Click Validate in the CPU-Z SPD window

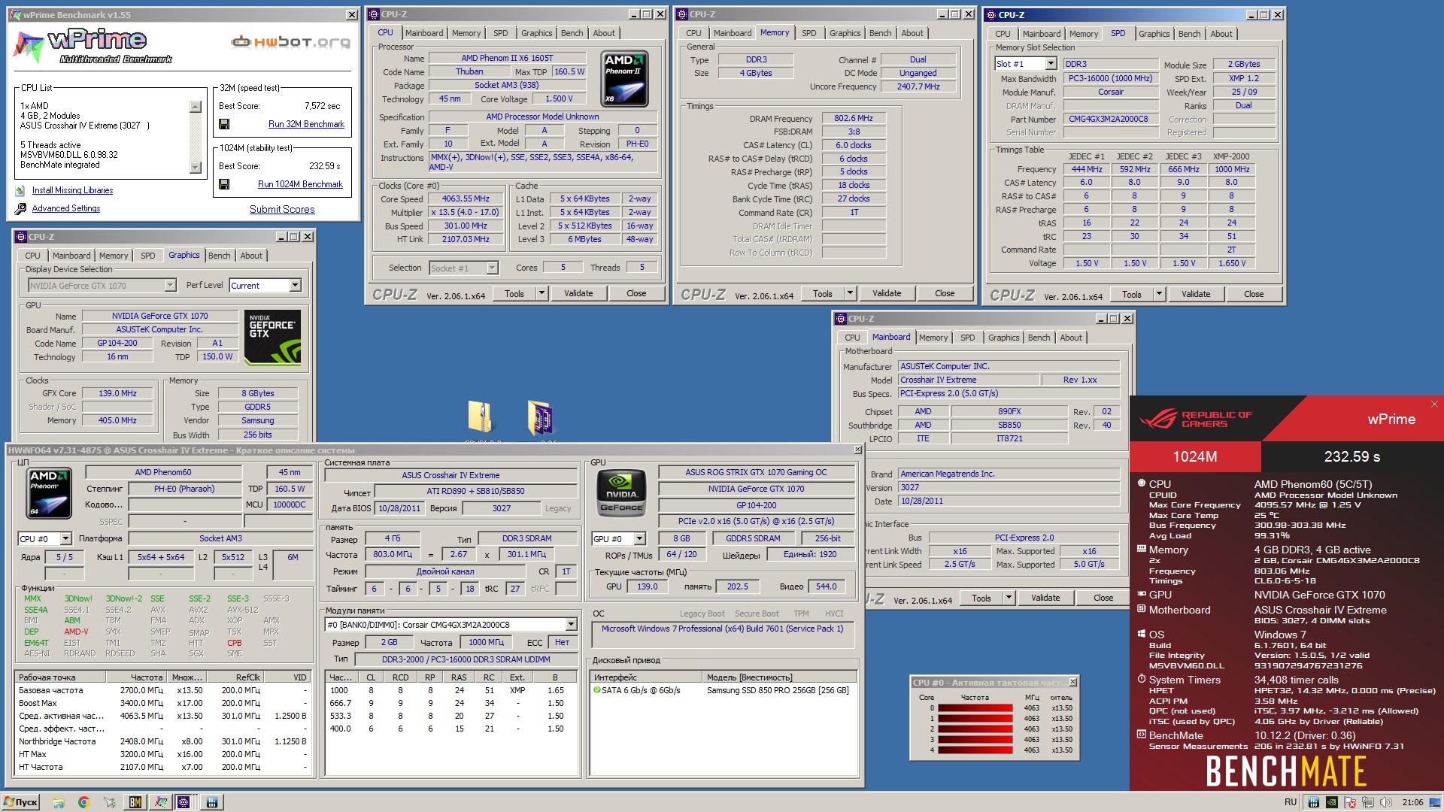tap(1196, 294)
